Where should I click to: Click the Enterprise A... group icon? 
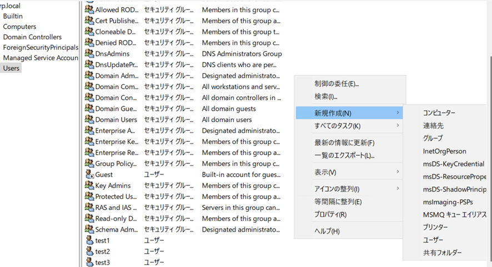point(89,130)
